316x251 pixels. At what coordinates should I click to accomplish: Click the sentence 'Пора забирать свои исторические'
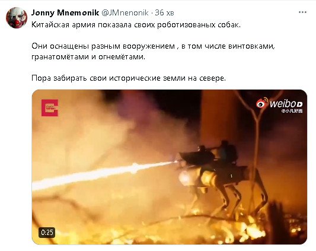tap(129, 78)
